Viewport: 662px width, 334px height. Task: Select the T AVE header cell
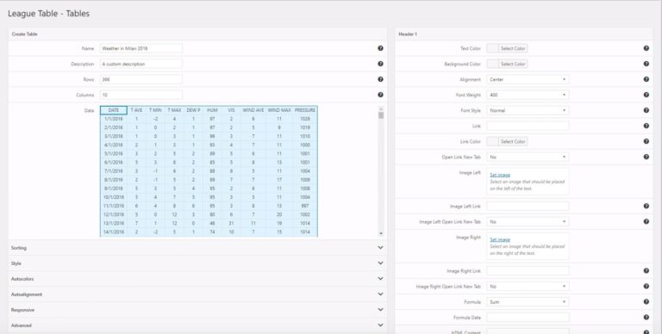136,110
